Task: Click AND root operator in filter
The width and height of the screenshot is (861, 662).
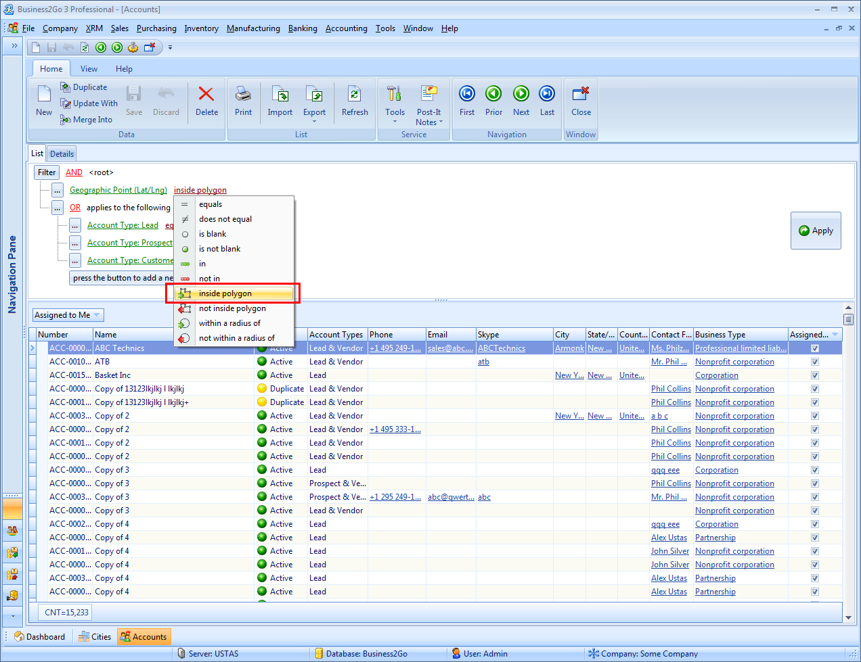Action: pyautogui.click(x=74, y=172)
